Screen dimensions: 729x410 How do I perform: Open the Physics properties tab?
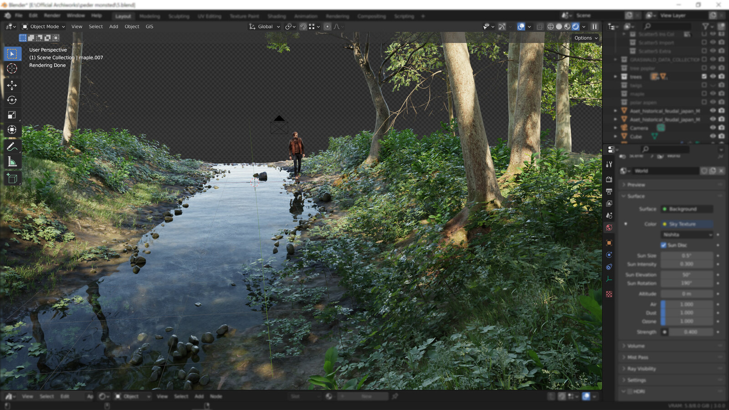coord(609,255)
